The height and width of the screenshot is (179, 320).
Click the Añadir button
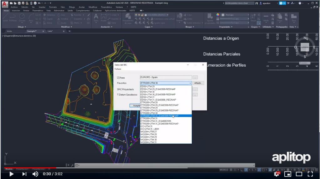point(199,83)
